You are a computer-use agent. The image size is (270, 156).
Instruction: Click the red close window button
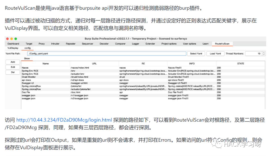(x=7, y=39)
